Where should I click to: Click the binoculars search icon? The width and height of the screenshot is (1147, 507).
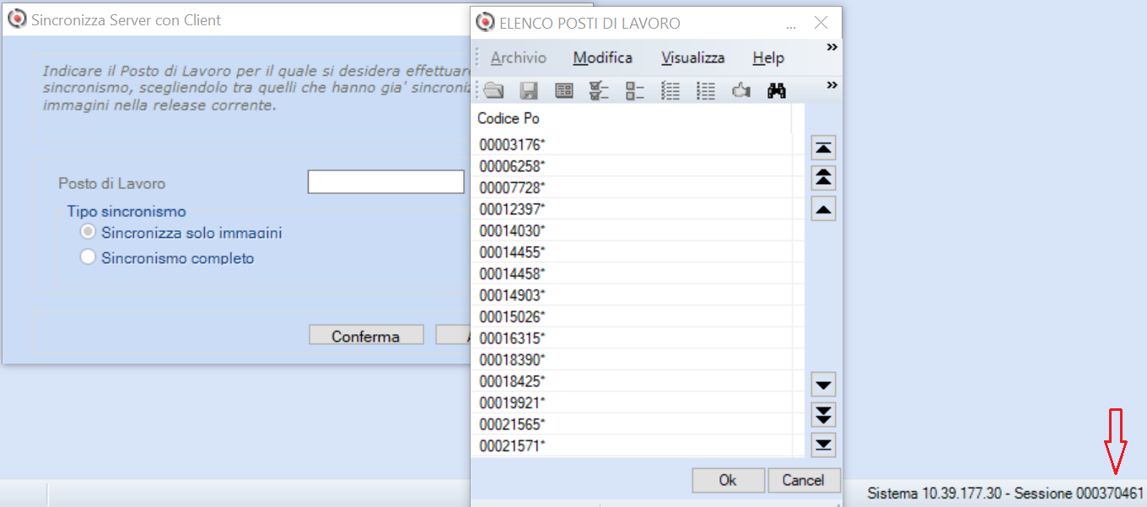click(x=777, y=91)
